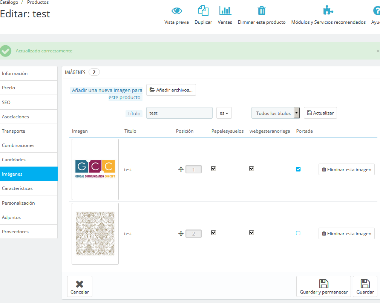Open the Precio tab

(x=29, y=88)
